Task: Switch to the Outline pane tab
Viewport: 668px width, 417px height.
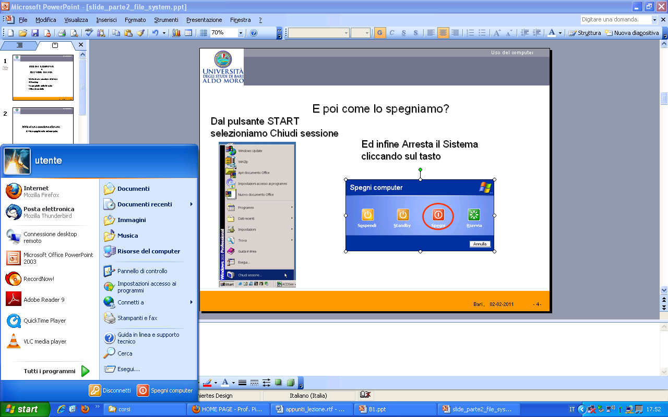Action: 19,45
